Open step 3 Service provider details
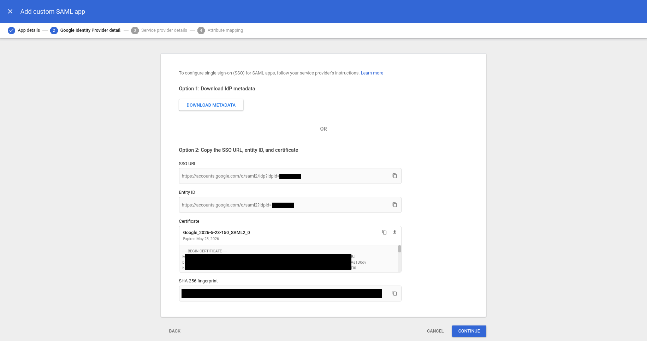 point(159,30)
